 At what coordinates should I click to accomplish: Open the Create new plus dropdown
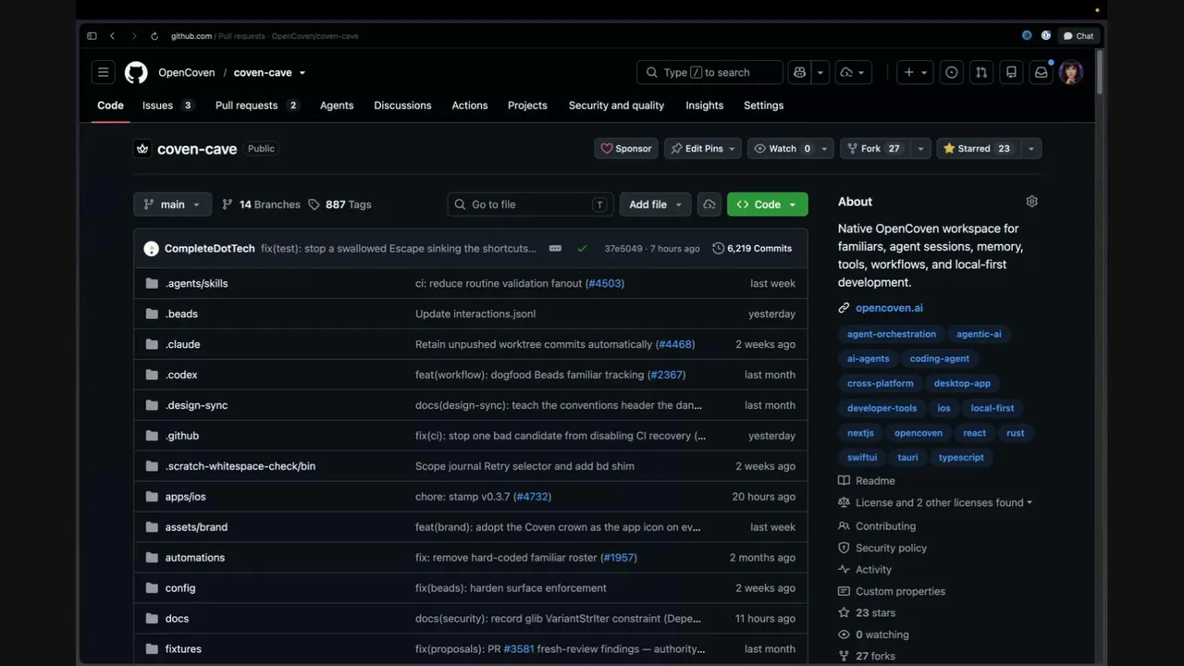[916, 72]
